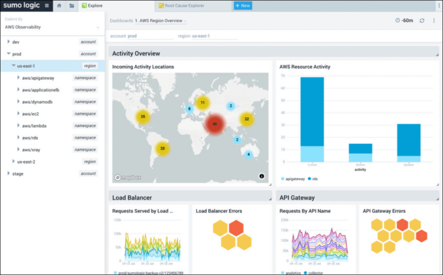Screen dimensions: 443x275
Task: Open the hamburger menu beside sumo logic
Action: pos(47,5)
